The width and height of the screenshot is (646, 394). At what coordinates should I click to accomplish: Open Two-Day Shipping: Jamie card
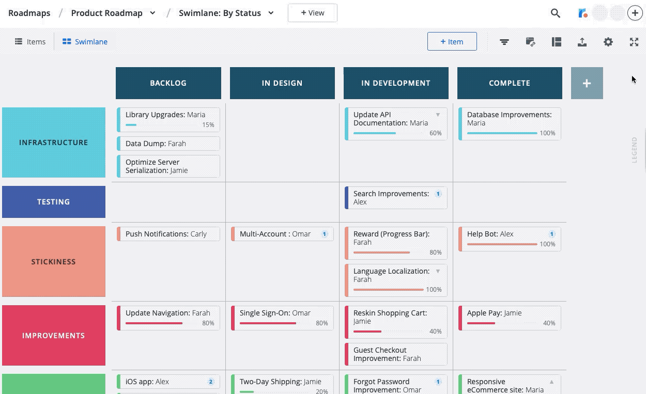(x=282, y=384)
